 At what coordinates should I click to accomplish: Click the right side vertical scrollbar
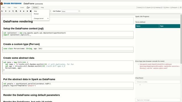pyautogui.click(x=181, y=39)
